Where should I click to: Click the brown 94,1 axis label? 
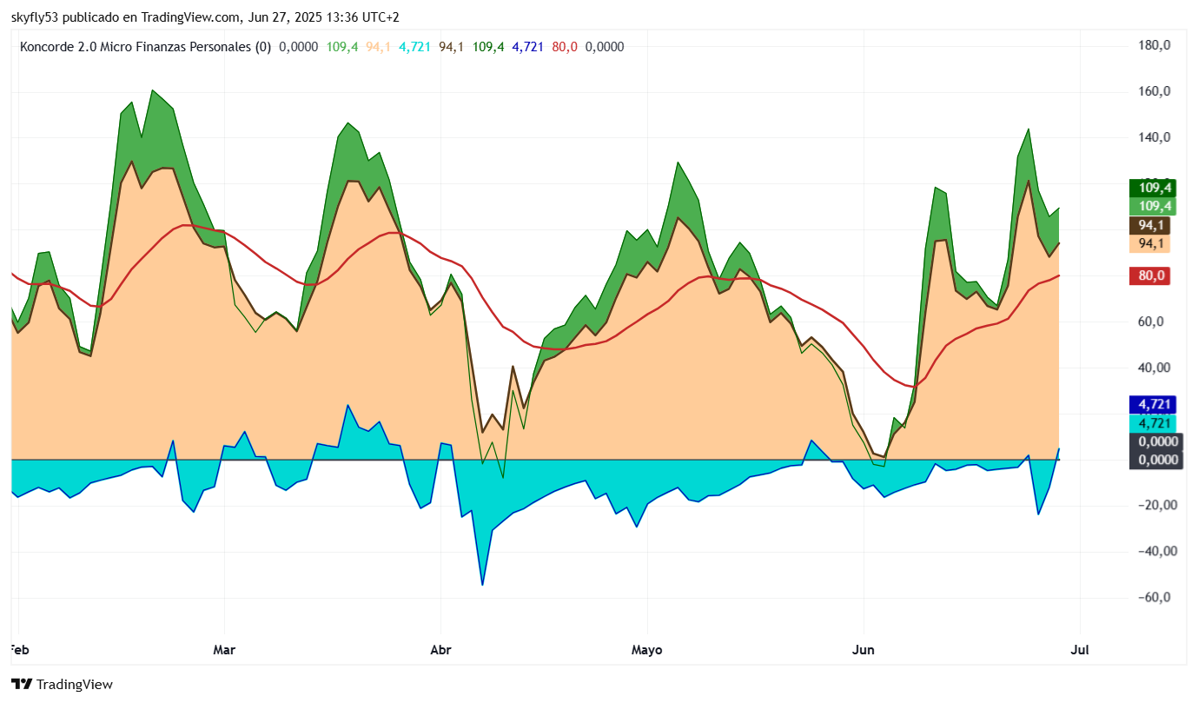(1149, 225)
